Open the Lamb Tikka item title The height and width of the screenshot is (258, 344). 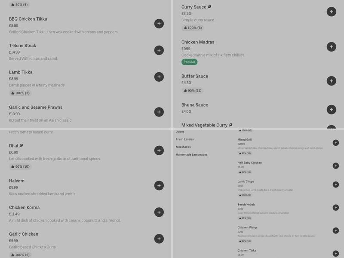pyautogui.click(x=21, y=72)
